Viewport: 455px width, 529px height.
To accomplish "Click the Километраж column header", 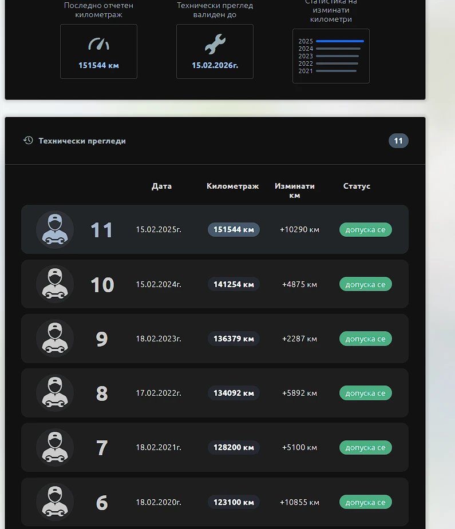I will pyautogui.click(x=232, y=186).
